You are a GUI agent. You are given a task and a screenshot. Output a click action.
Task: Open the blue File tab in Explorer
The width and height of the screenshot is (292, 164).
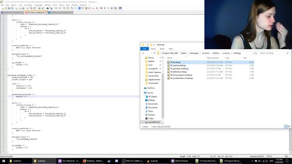coord(145,49)
